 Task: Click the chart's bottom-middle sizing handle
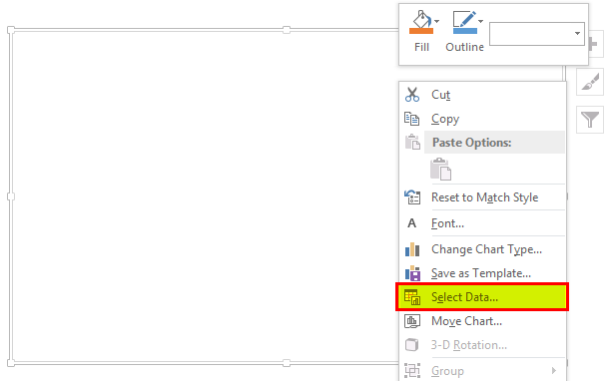coord(287,363)
